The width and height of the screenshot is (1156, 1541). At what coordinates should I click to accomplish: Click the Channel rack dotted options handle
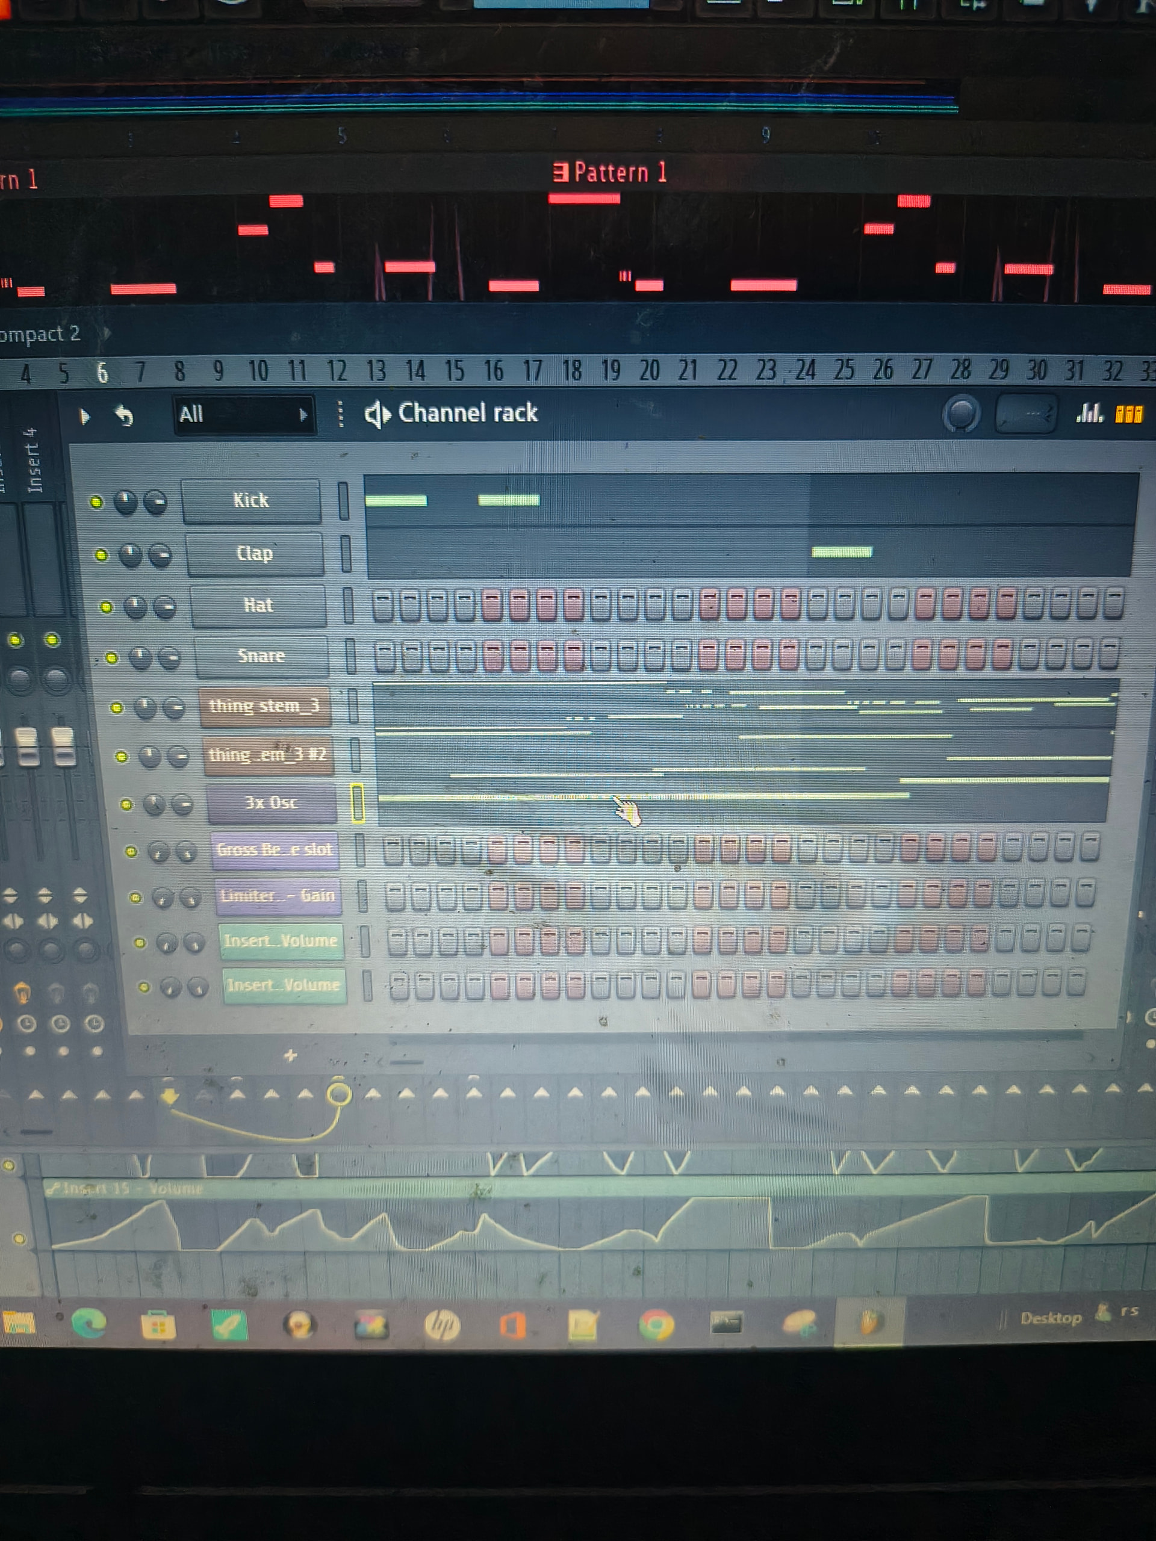[340, 414]
